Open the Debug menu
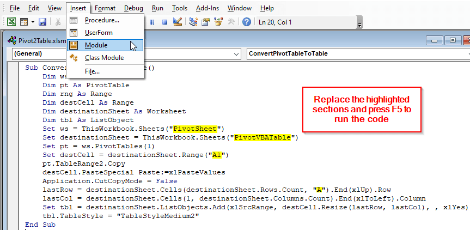Screen dimensions: 470x230 point(133,8)
